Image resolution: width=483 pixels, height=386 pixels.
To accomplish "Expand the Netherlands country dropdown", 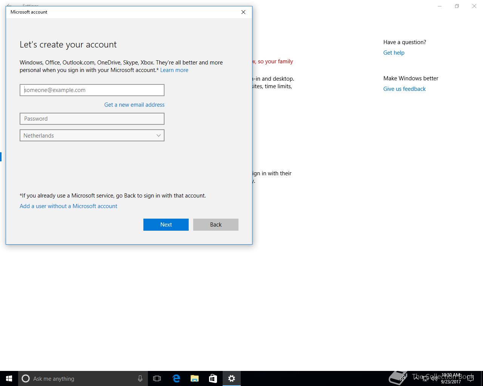I will click(x=92, y=136).
